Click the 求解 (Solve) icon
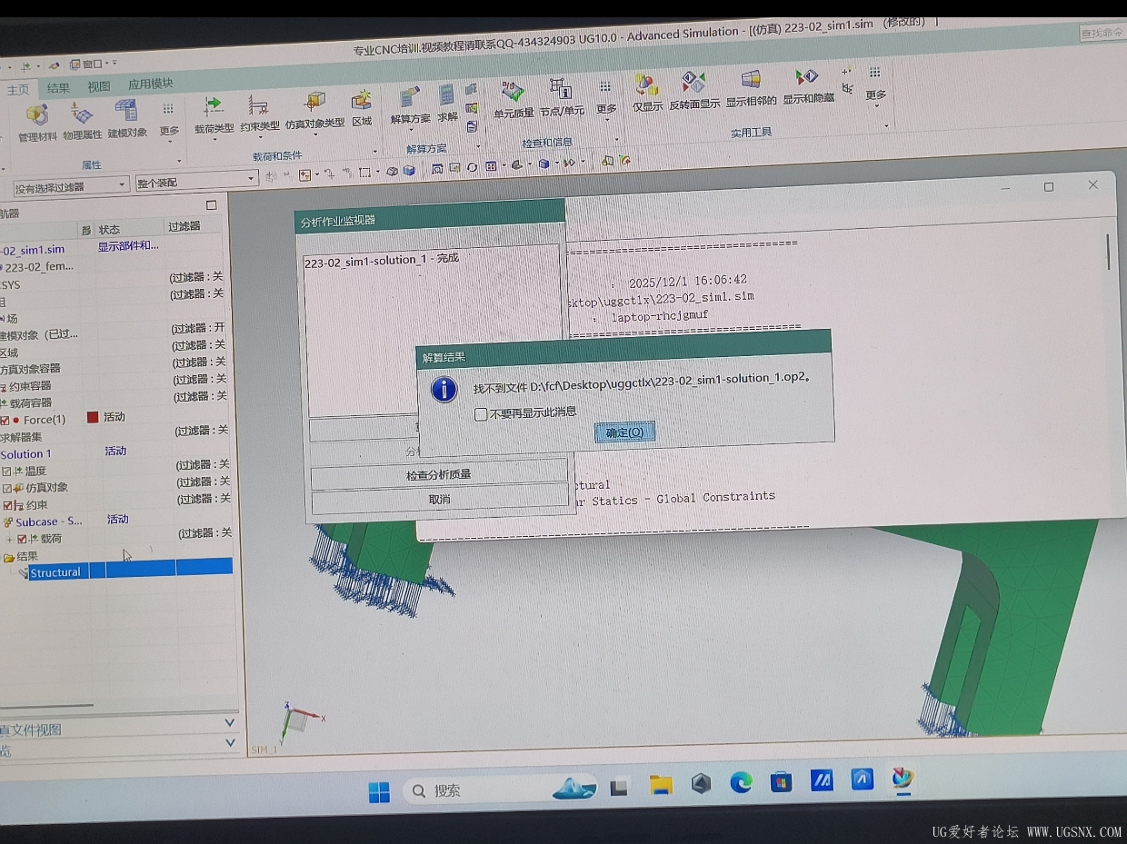 point(447,97)
